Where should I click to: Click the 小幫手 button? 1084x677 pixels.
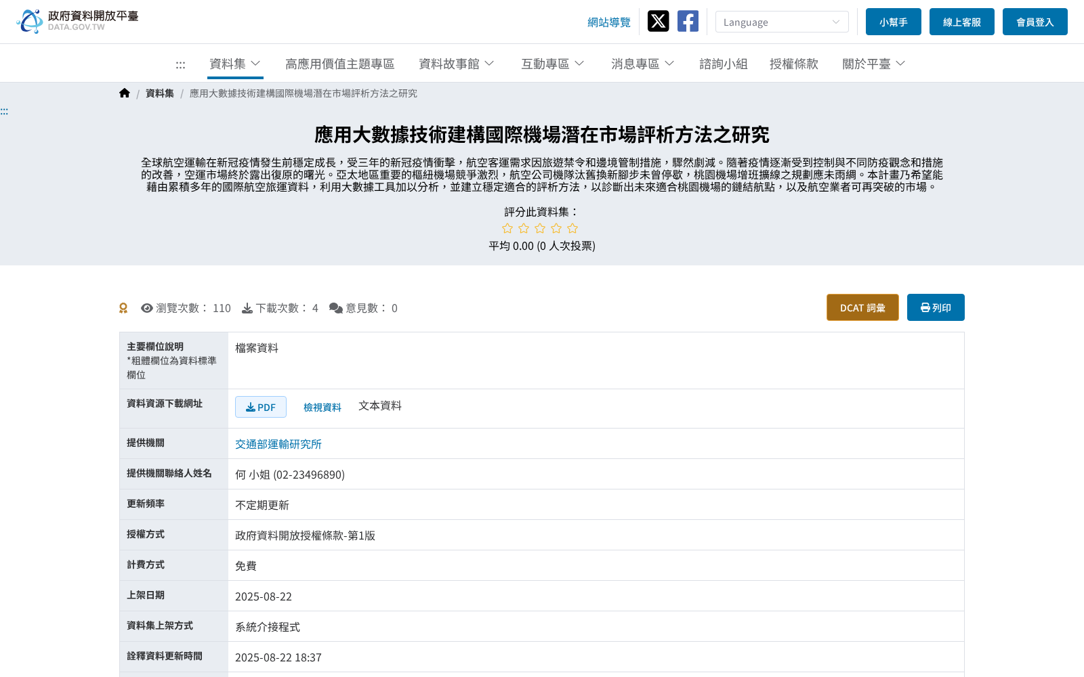894,22
